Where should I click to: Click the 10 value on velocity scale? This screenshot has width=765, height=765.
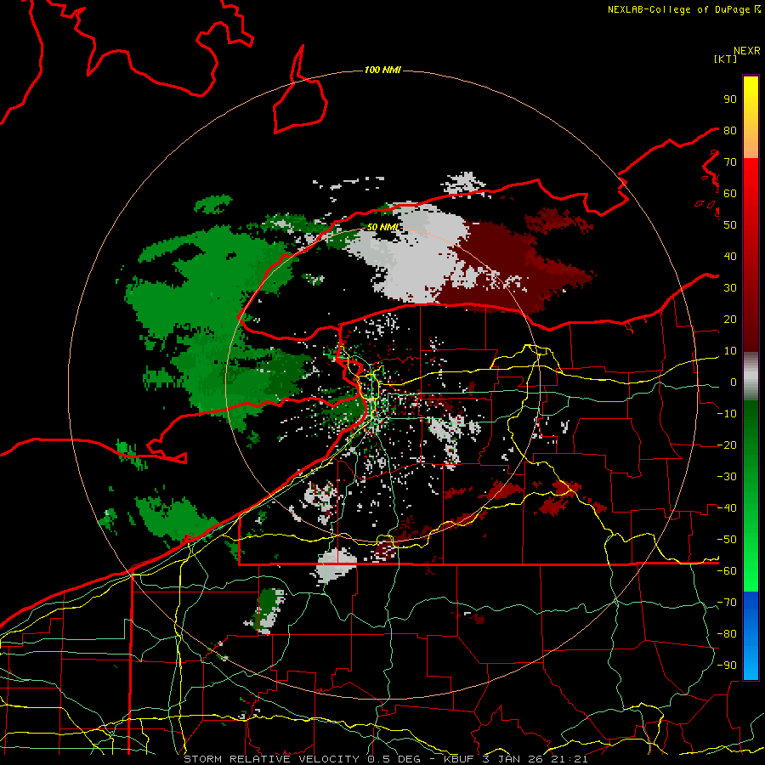pyautogui.click(x=730, y=351)
